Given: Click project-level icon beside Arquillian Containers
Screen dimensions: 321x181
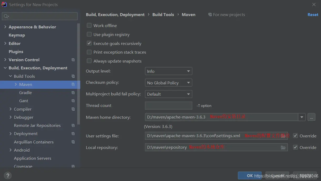Looking at the screenshot, I should pos(73,142).
